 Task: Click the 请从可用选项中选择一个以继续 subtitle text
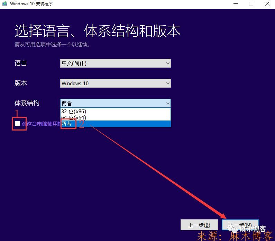pos(52,45)
